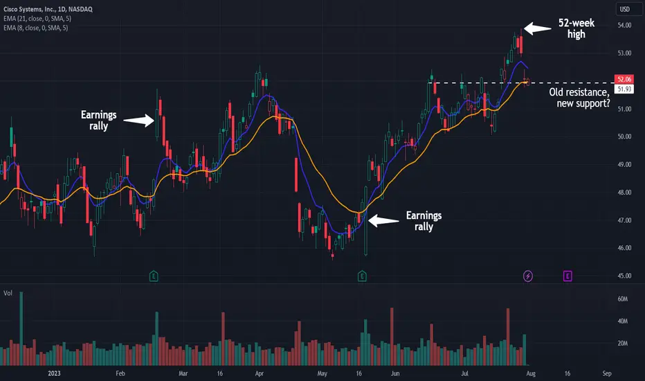The width and height of the screenshot is (645, 381).
Task: Click the 52-week high text annotation
Action: pos(576,28)
